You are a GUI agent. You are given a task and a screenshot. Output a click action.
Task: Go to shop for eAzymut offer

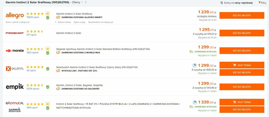pyautogui.click(x=242, y=109)
